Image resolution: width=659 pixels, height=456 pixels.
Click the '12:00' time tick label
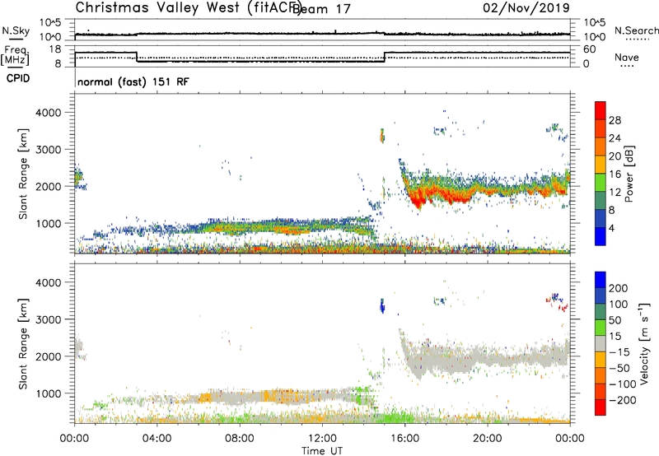(x=322, y=439)
